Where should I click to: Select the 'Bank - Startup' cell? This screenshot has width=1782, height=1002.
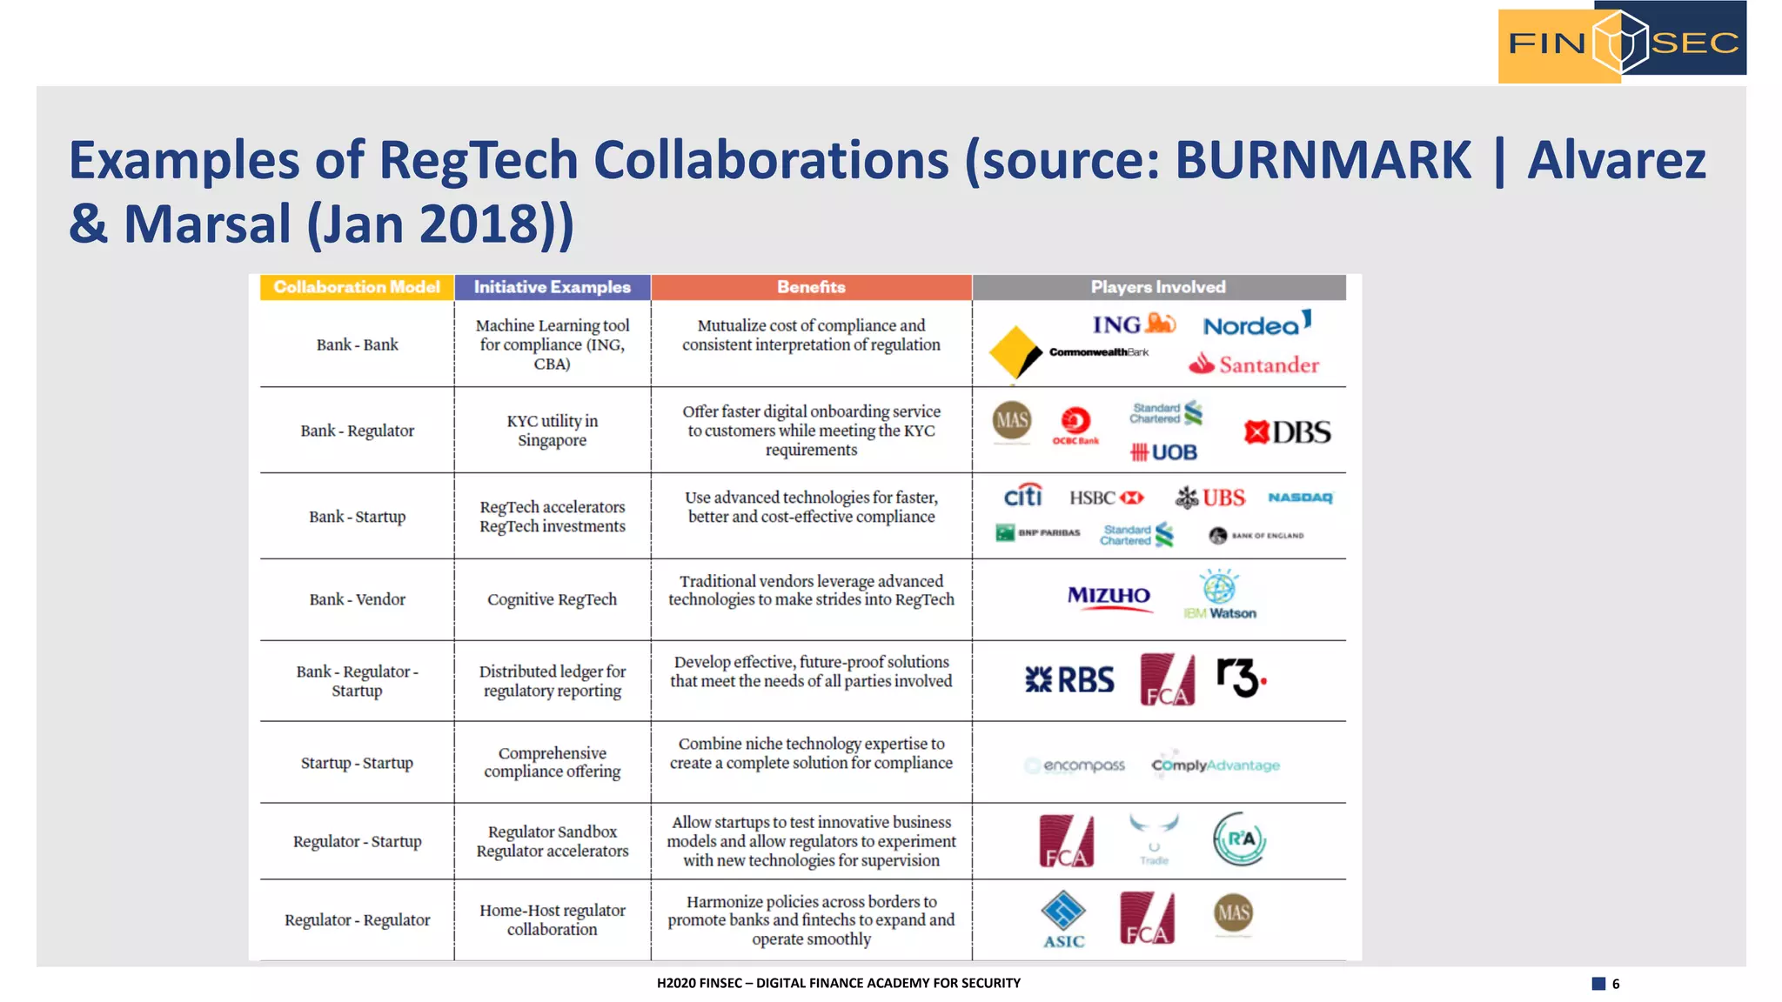[x=357, y=517]
